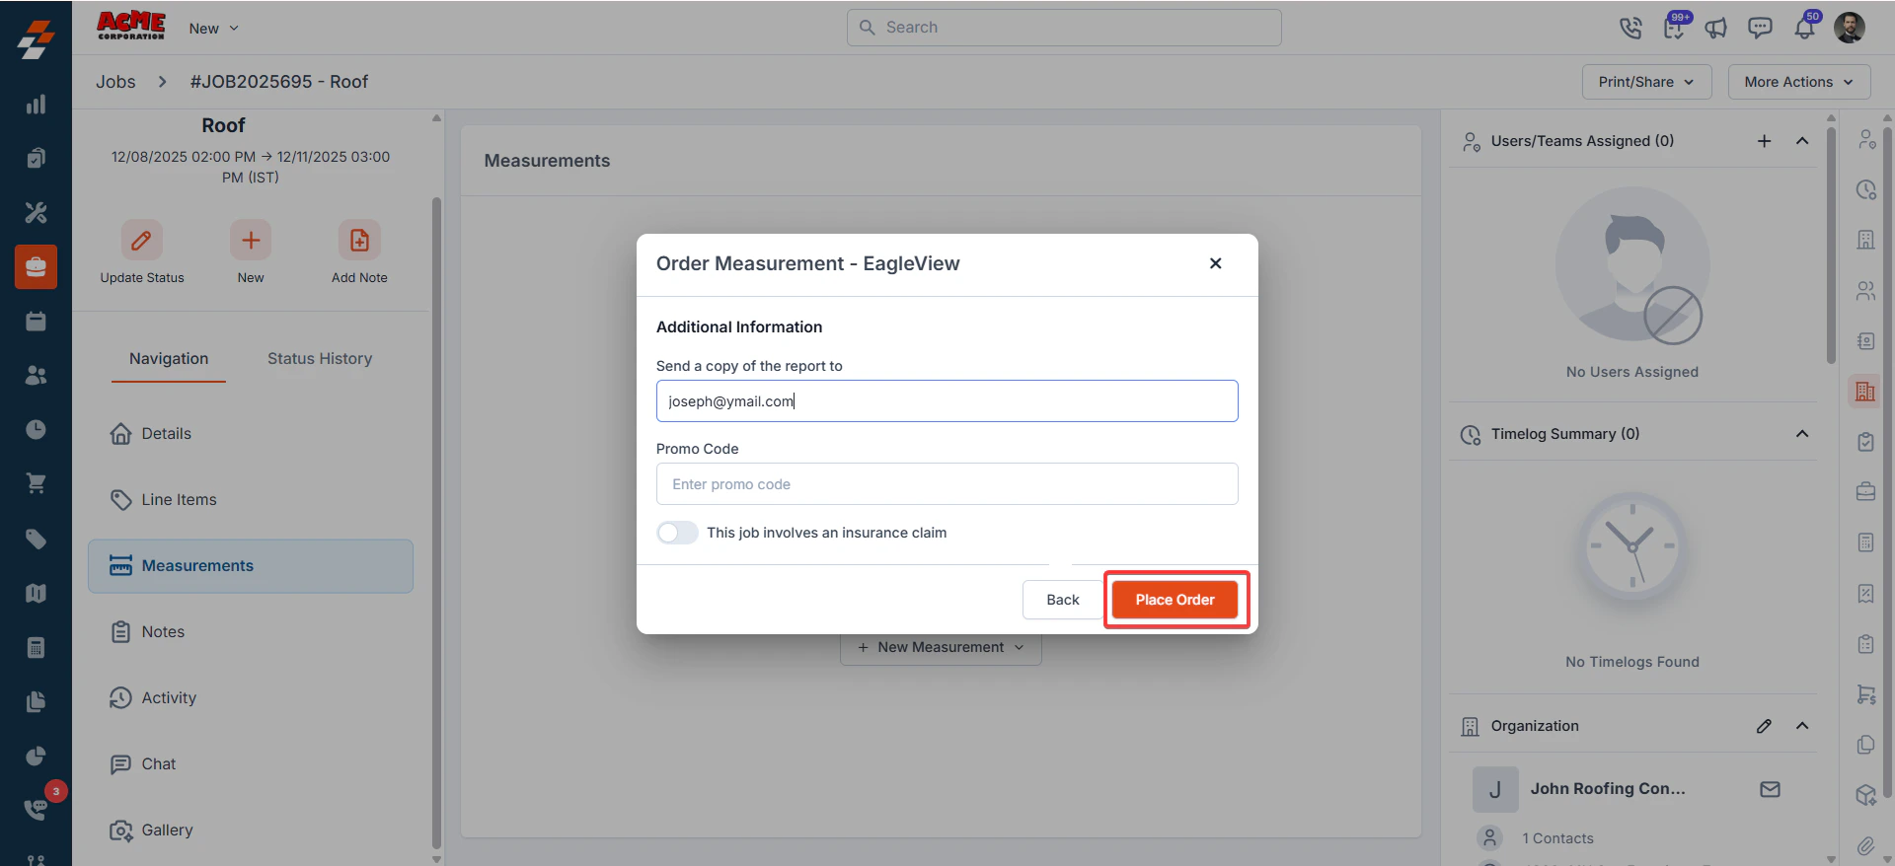
Task: Expand the New Measurement dropdown
Action: point(941,647)
